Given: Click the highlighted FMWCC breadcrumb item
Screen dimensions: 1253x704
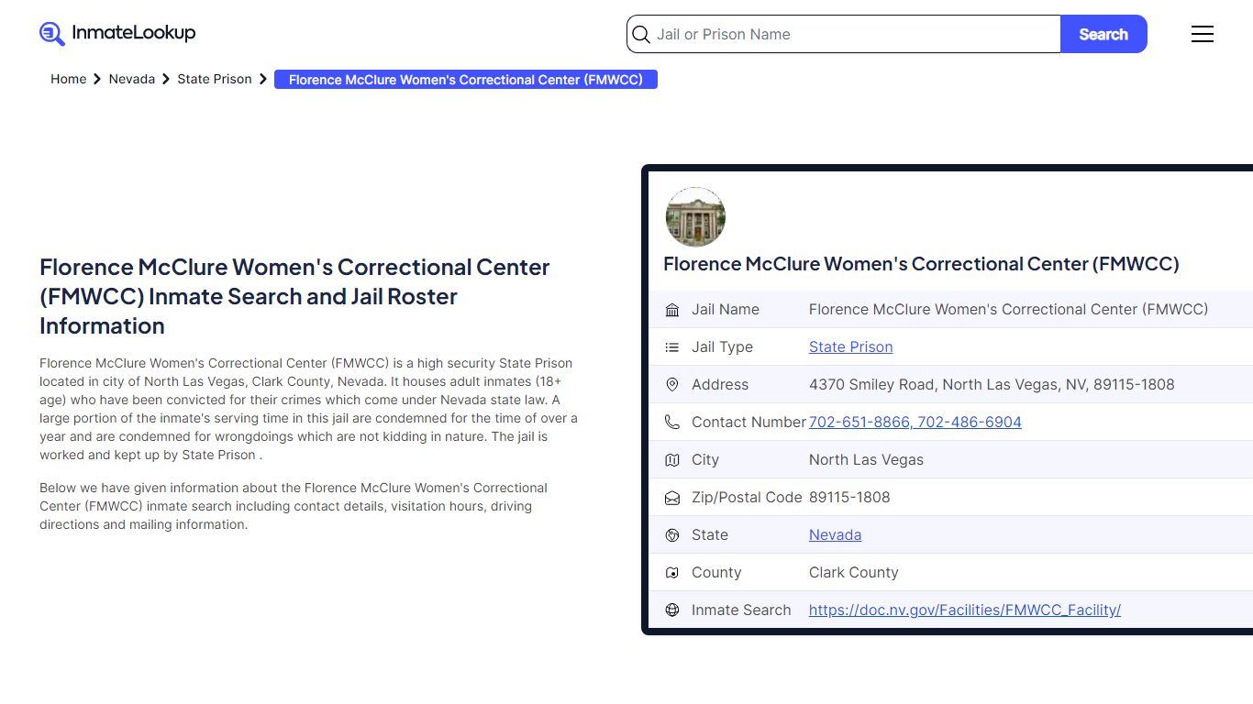Looking at the screenshot, I should pyautogui.click(x=466, y=80).
